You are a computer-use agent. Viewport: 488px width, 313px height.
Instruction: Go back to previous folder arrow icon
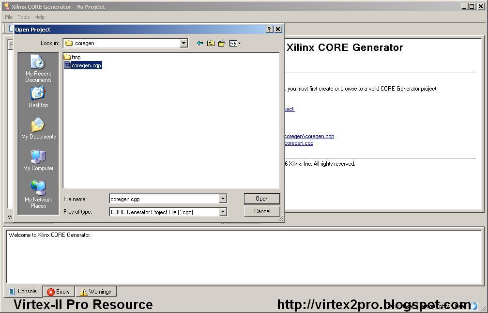[x=200, y=43]
